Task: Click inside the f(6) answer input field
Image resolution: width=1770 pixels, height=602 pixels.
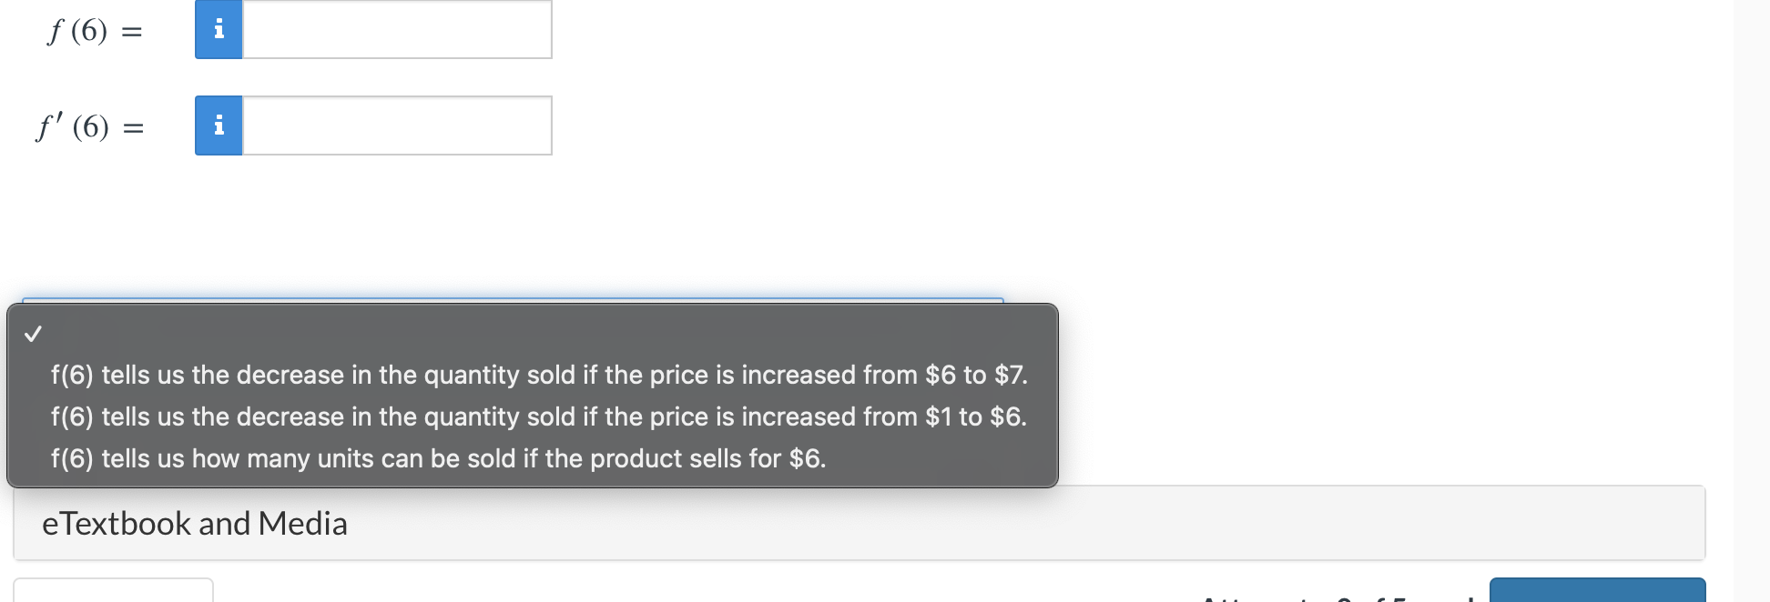Action: [398, 29]
